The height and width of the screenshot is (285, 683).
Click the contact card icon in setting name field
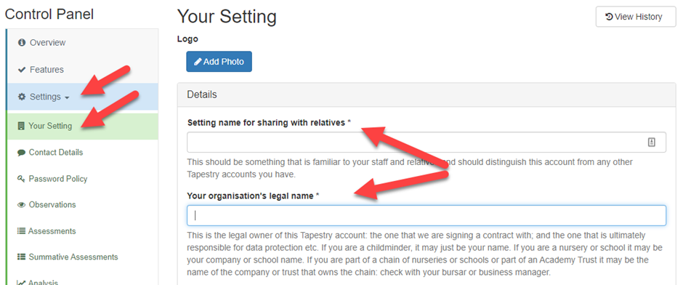click(652, 142)
